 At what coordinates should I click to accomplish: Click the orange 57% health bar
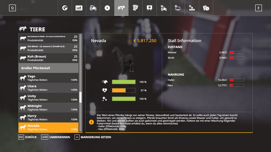pos(119,90)
